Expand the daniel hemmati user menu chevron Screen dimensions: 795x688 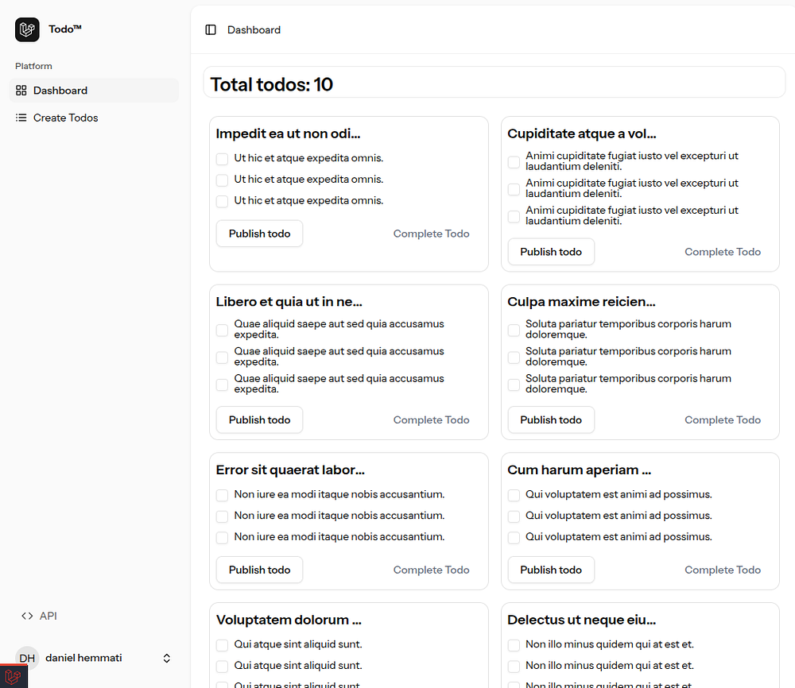pyautogui.click(x=166, y=658)
